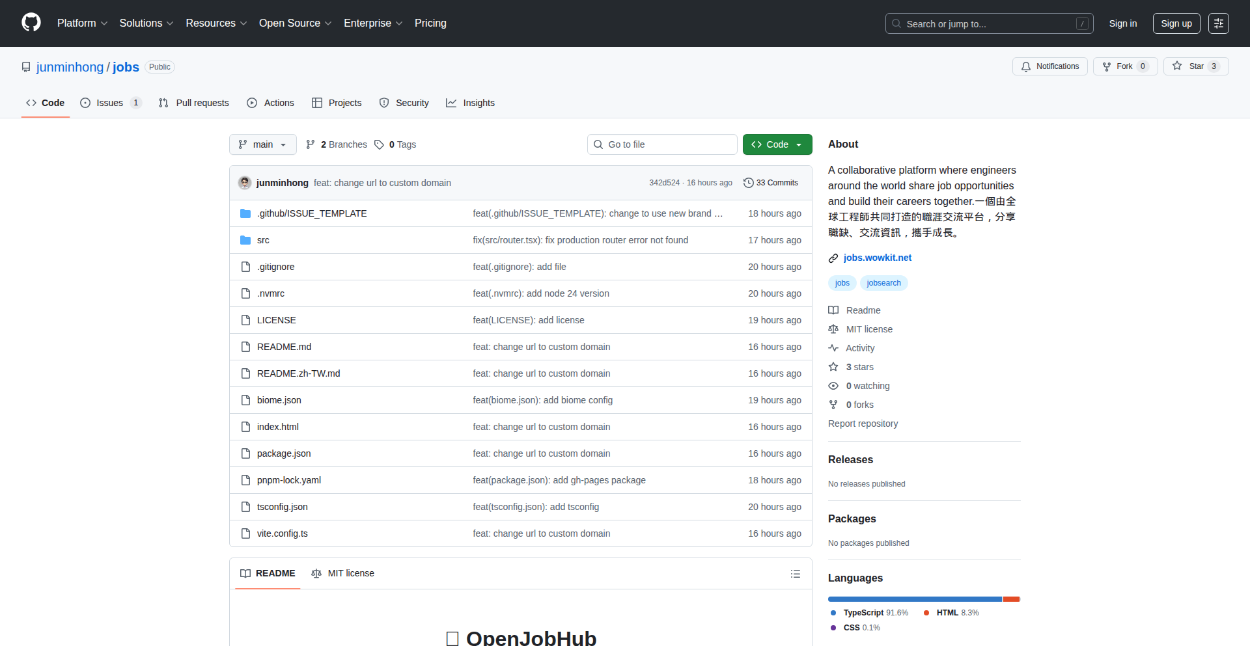The width and height of the screenshot is (1250, 646).
Task: Click the HTML red language bar segment
Action: (x=1011, y=599)
